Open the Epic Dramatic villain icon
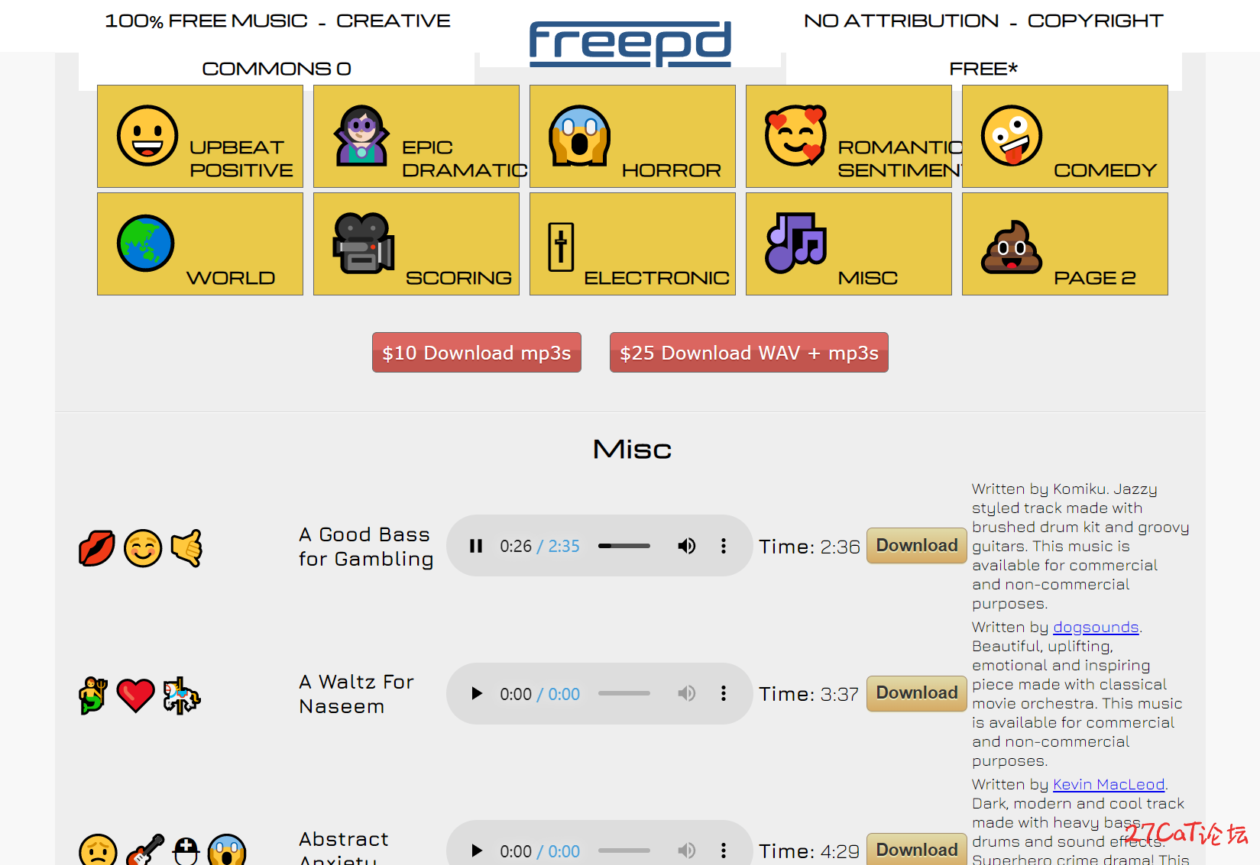Screen dimensions: 1260x865 pos(361,136)
